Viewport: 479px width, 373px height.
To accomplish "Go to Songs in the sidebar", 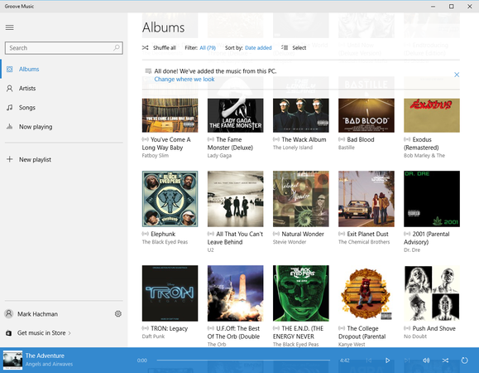I will point(64,108).
